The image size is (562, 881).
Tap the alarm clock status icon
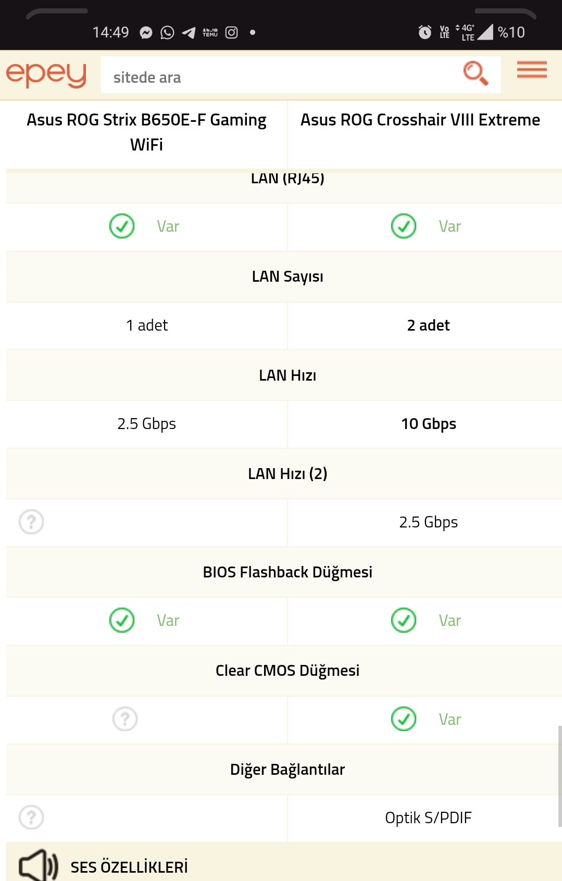point(425,32)
